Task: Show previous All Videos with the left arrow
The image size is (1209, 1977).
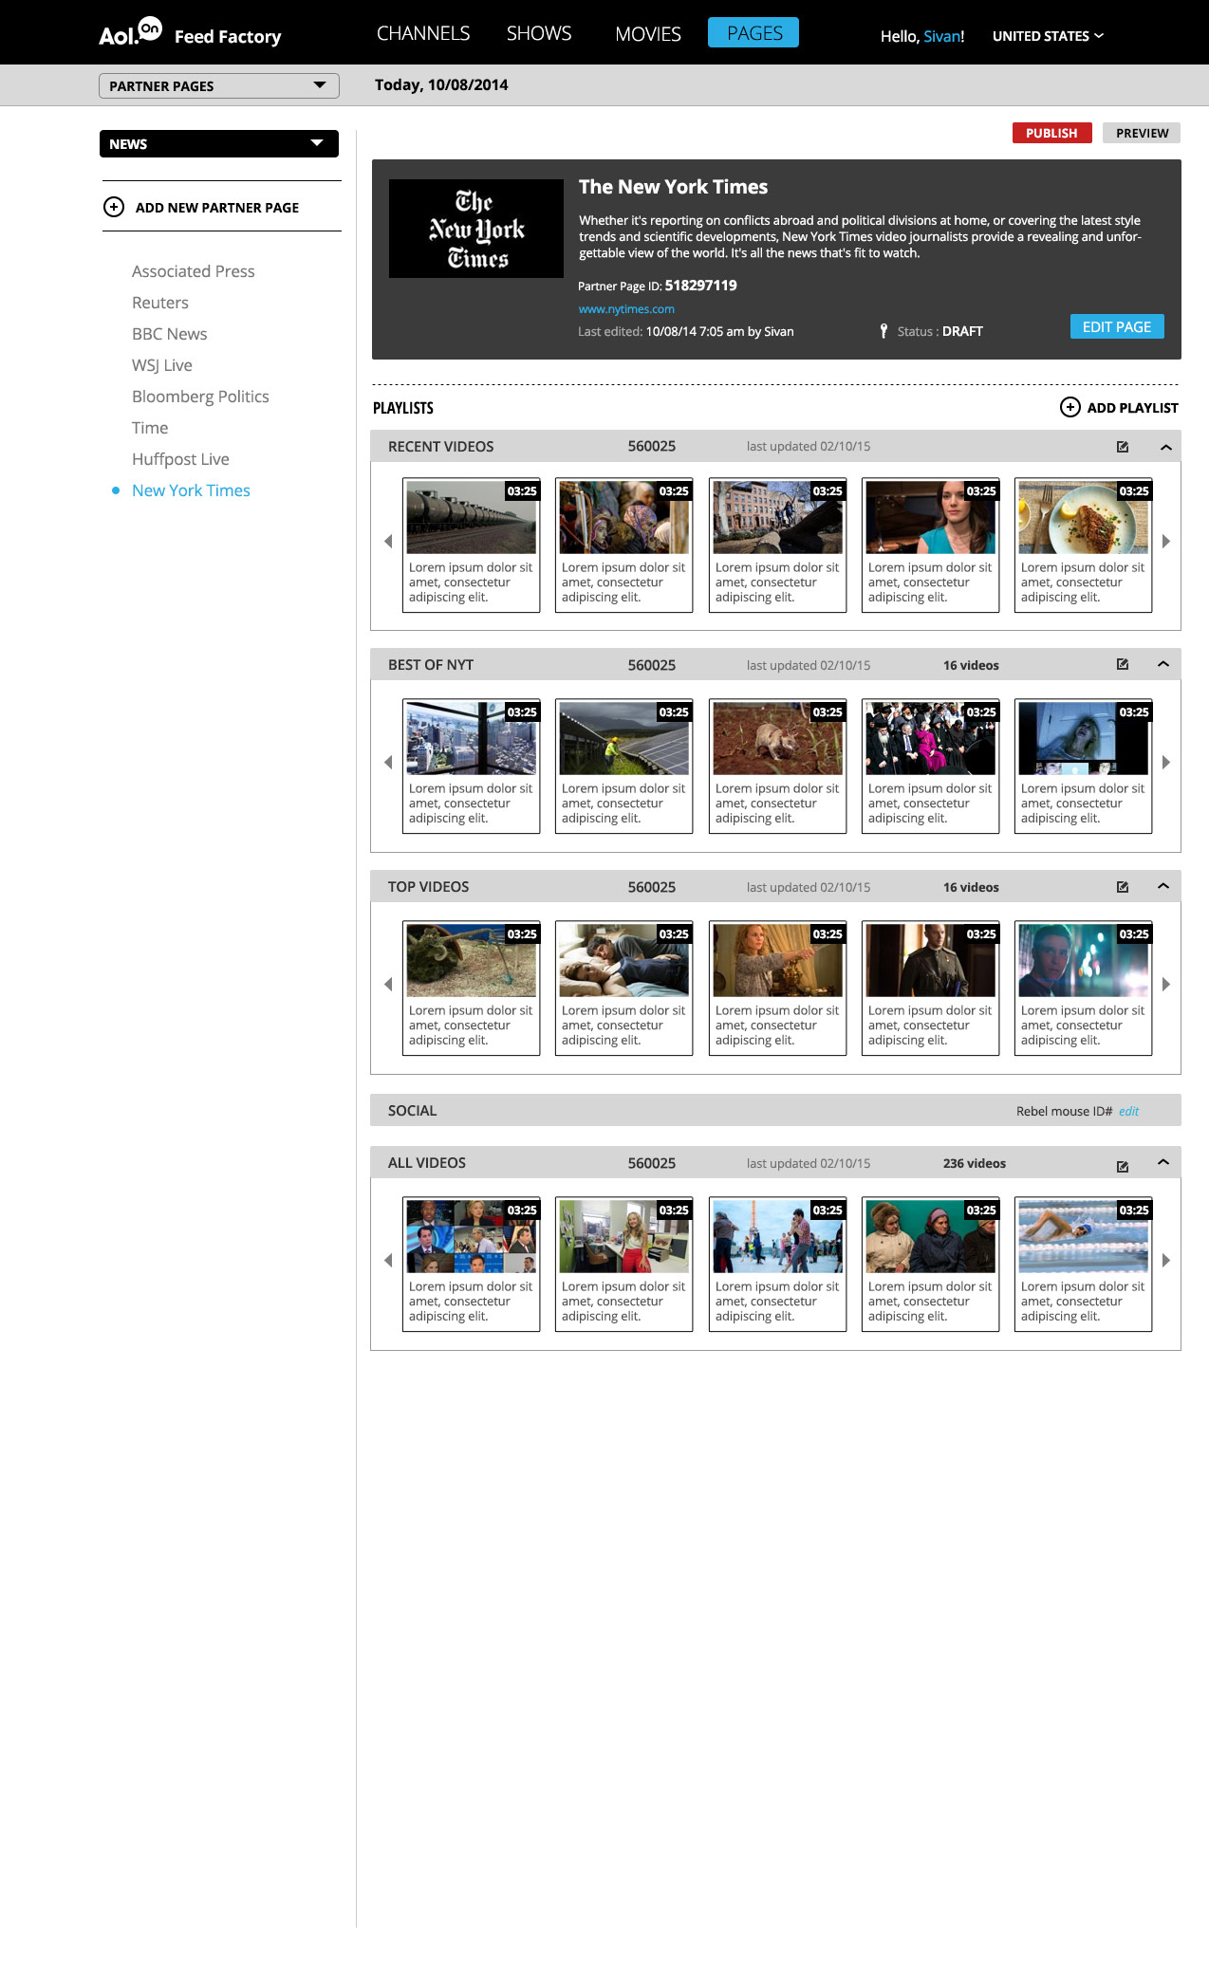Action: (388, 1261)
